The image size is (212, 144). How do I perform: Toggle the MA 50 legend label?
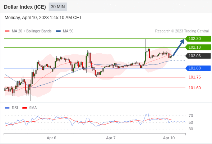point(68,31)
